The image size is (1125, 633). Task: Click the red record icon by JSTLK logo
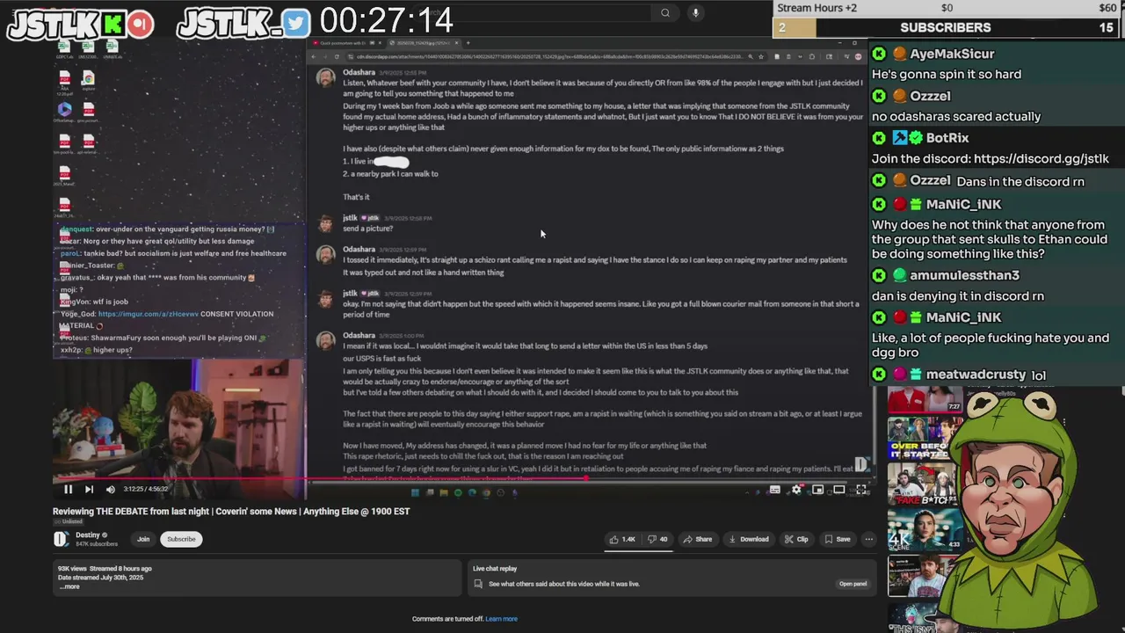click(x=139, y=24)
